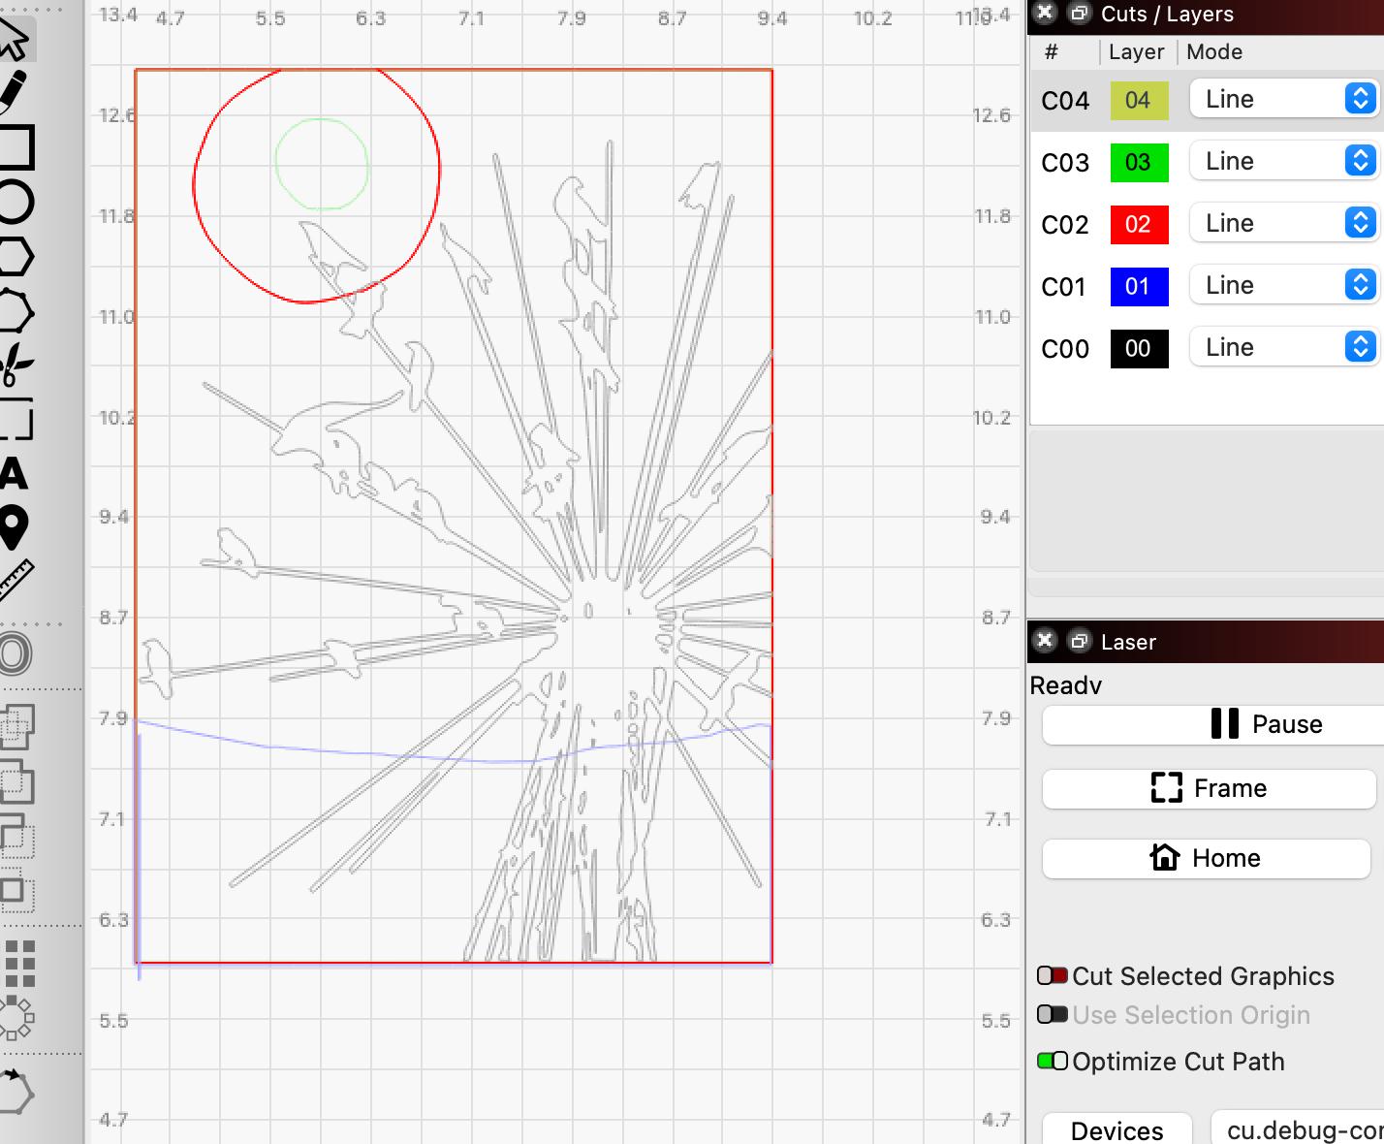Disable Optimize Cut Path switch
Viewport: 1384px width, 1144px height.
click(1052, 1061)
